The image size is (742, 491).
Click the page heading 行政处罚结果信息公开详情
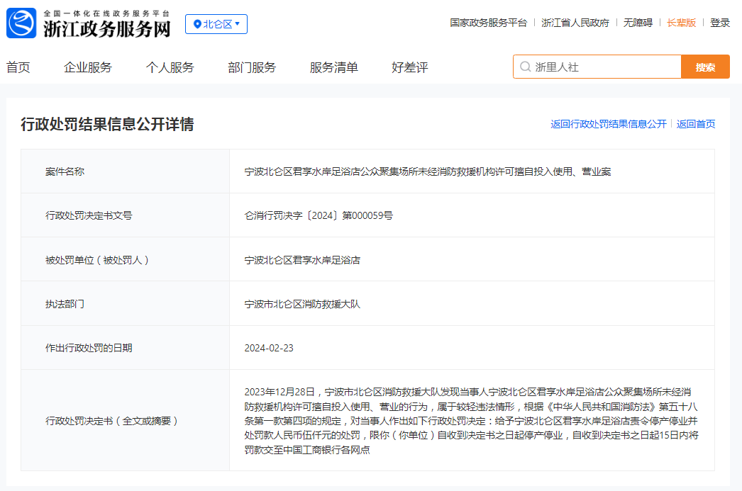(107, 124)
